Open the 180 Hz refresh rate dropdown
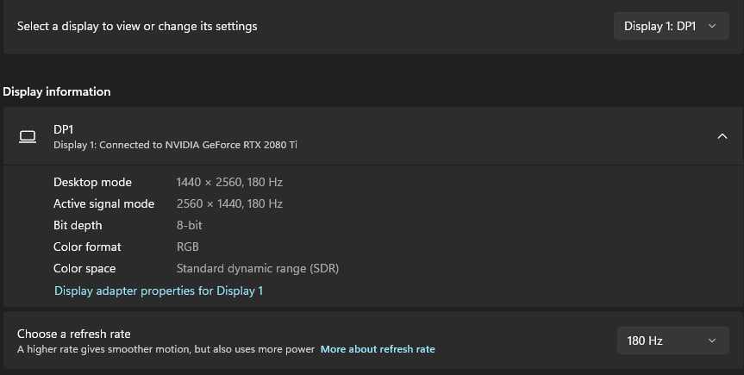The image size is (744, 375). point(672,341)
